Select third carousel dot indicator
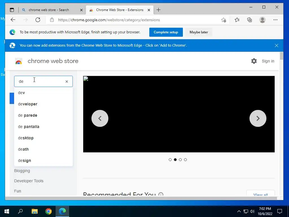Image resolution: width=289 pixels, height=217 pixels. pos(180,160)
